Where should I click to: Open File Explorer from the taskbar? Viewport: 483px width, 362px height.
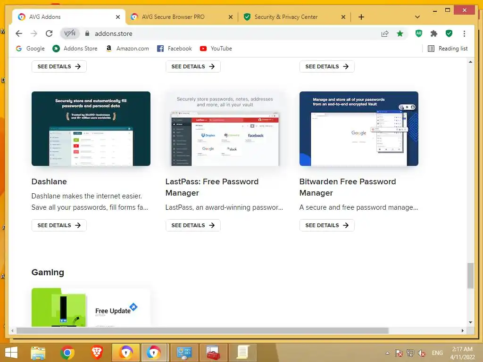click(38, 353)
